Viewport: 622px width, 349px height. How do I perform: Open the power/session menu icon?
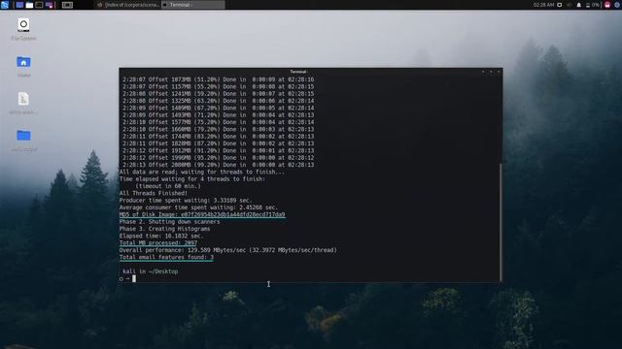tap(617, 5)
